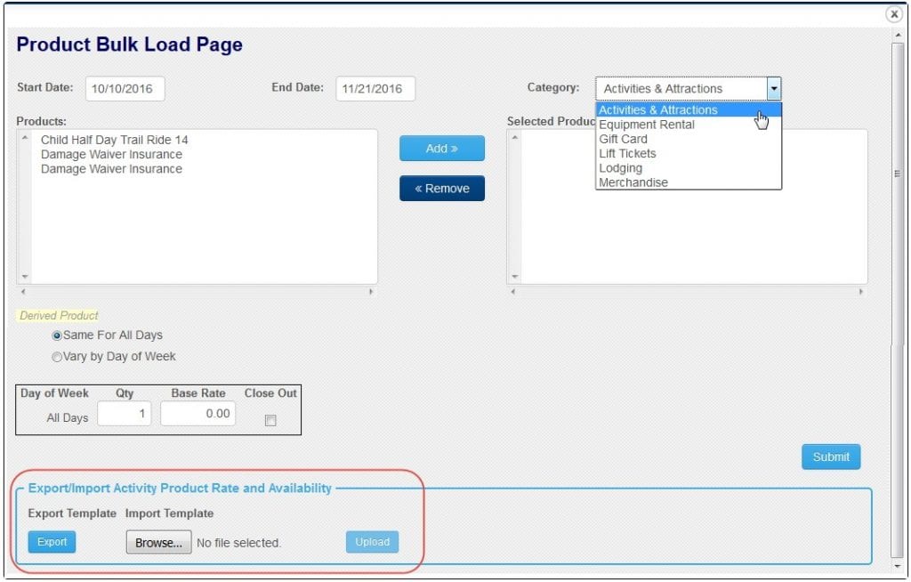Pick "Gift Card" from the open dropdown
Viewport: 911px width, 582px height.
(623, 139)
